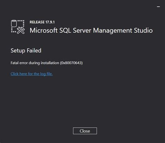Click the error code 0x80070643

(71, 63)
